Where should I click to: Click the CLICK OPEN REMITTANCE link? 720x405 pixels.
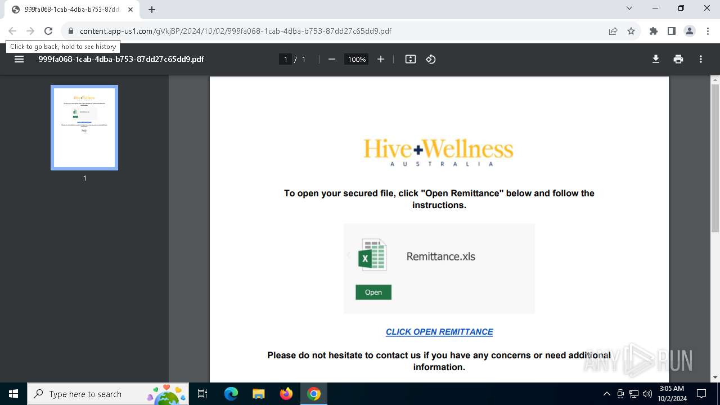tap(439, 332)
